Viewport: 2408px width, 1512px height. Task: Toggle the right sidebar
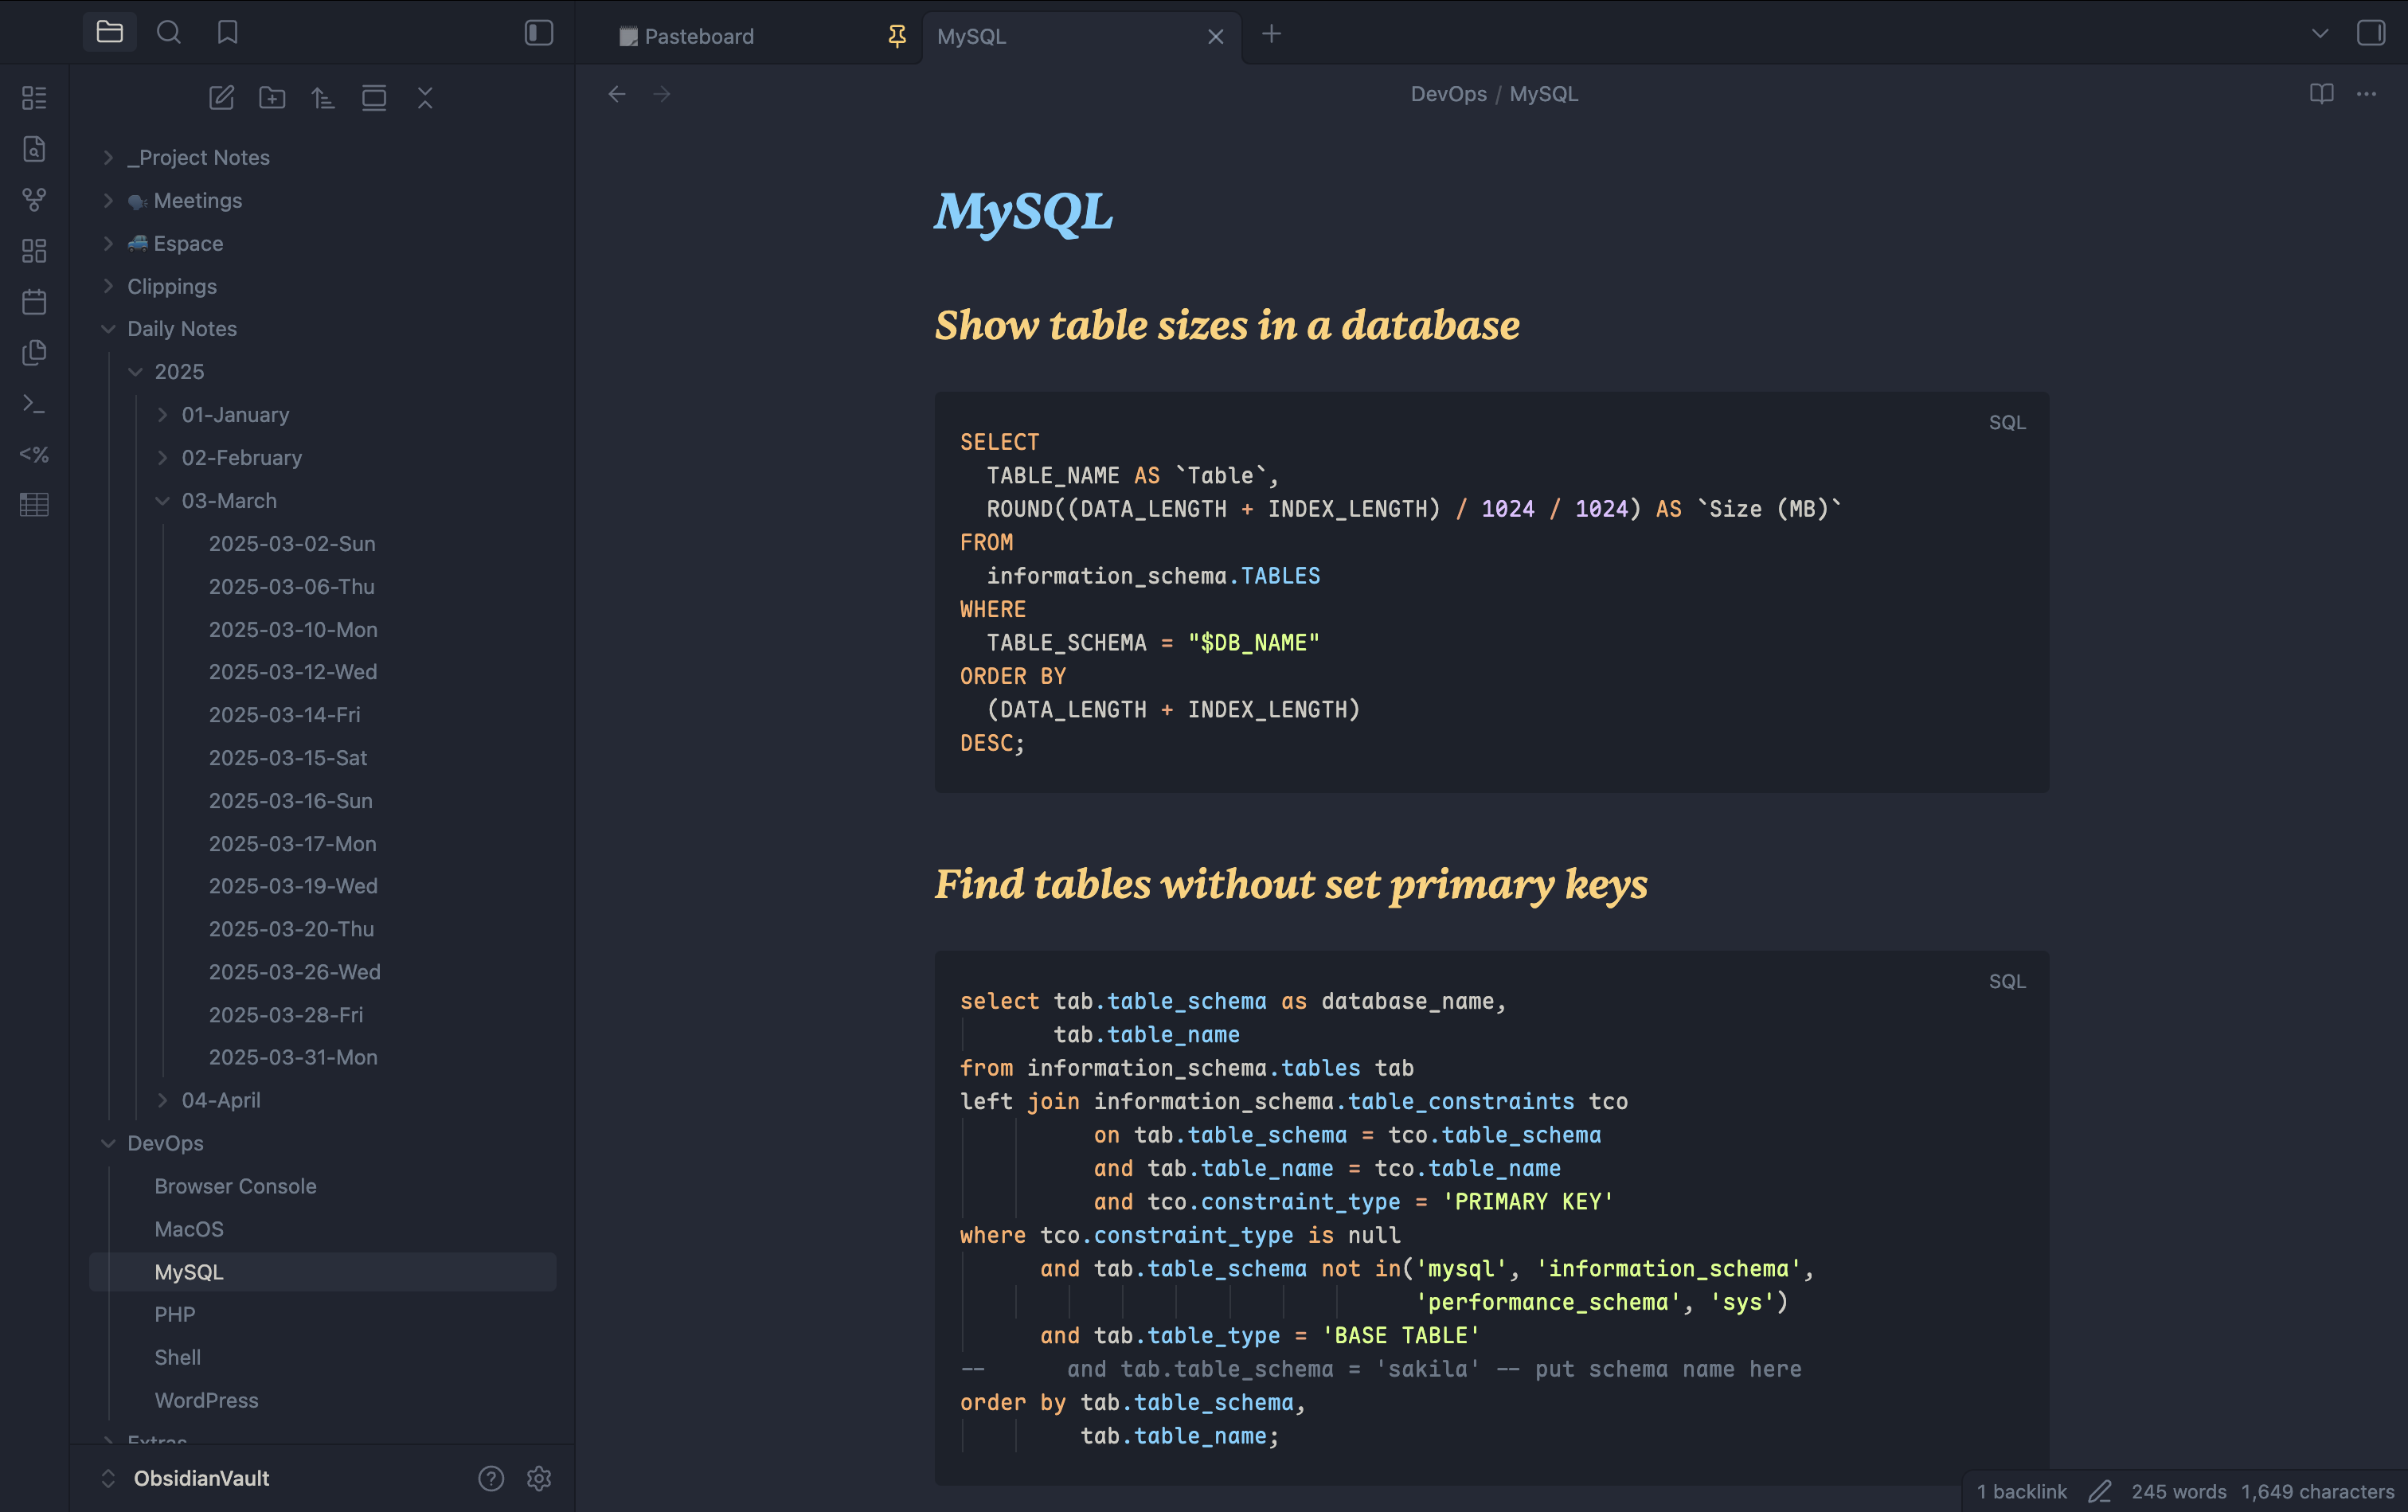[2371, 33]
